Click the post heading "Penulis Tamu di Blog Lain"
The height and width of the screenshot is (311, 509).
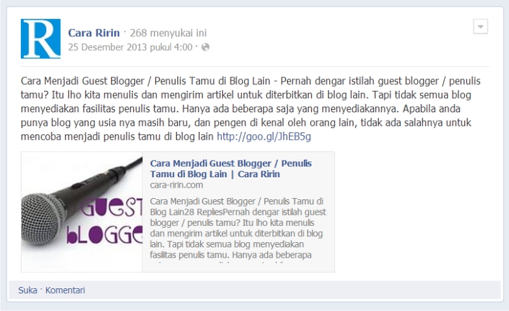[x=212, y=81]
